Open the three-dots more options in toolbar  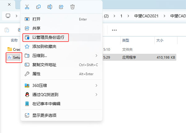coord(114,30)
